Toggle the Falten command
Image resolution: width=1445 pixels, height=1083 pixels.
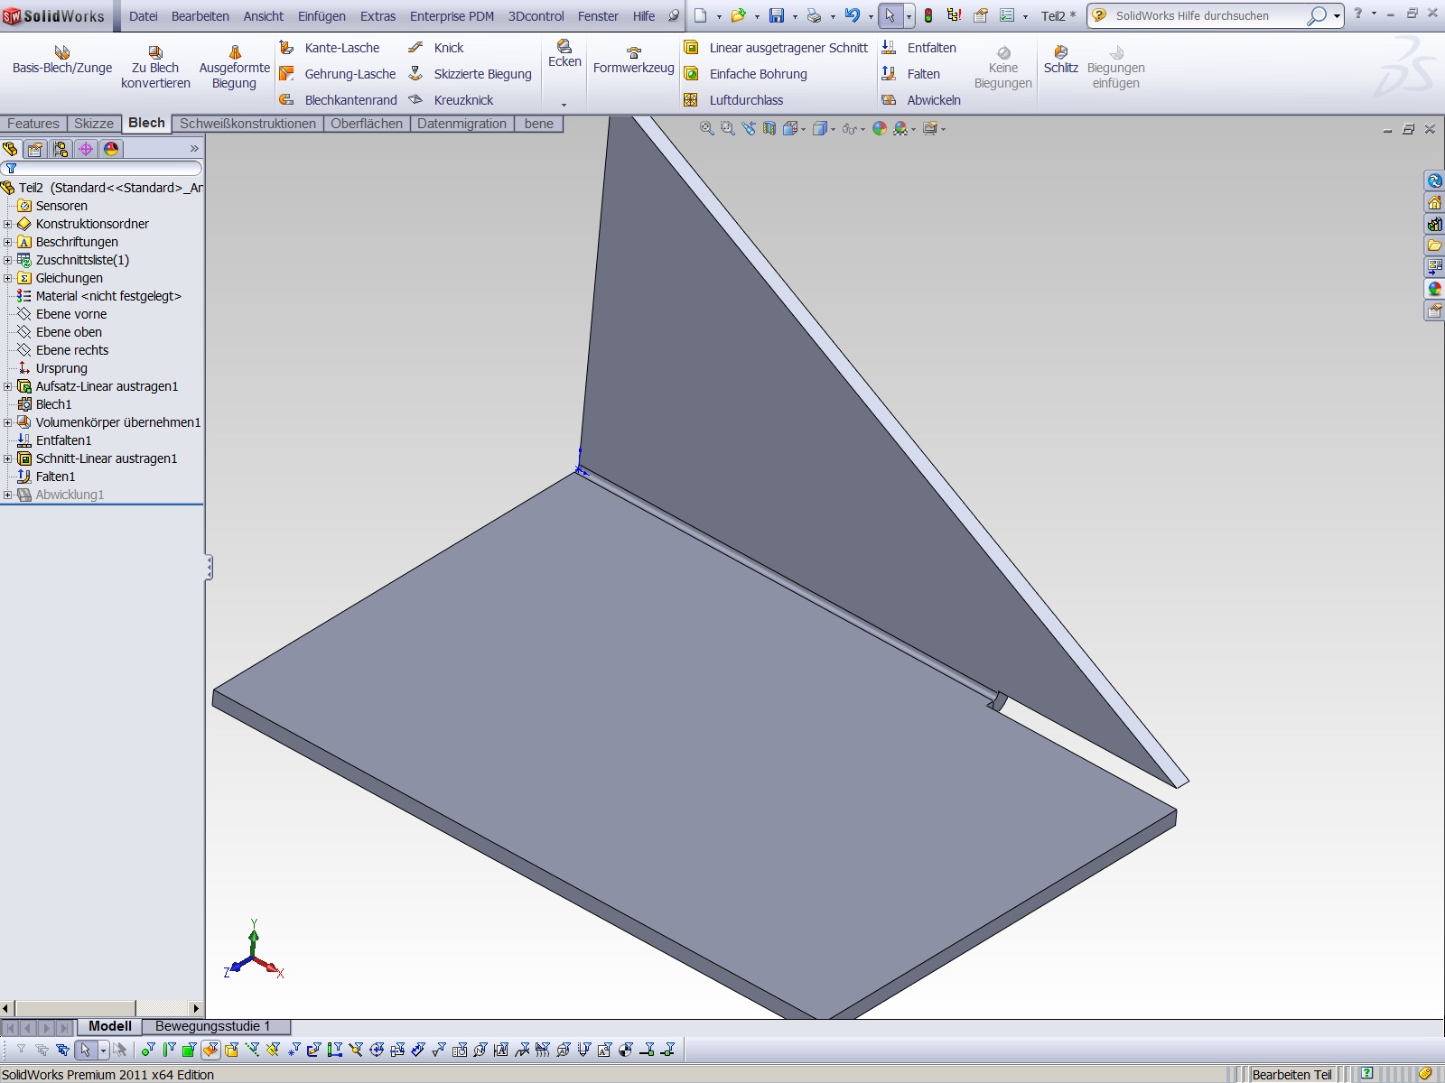click(x=923, y=74)
